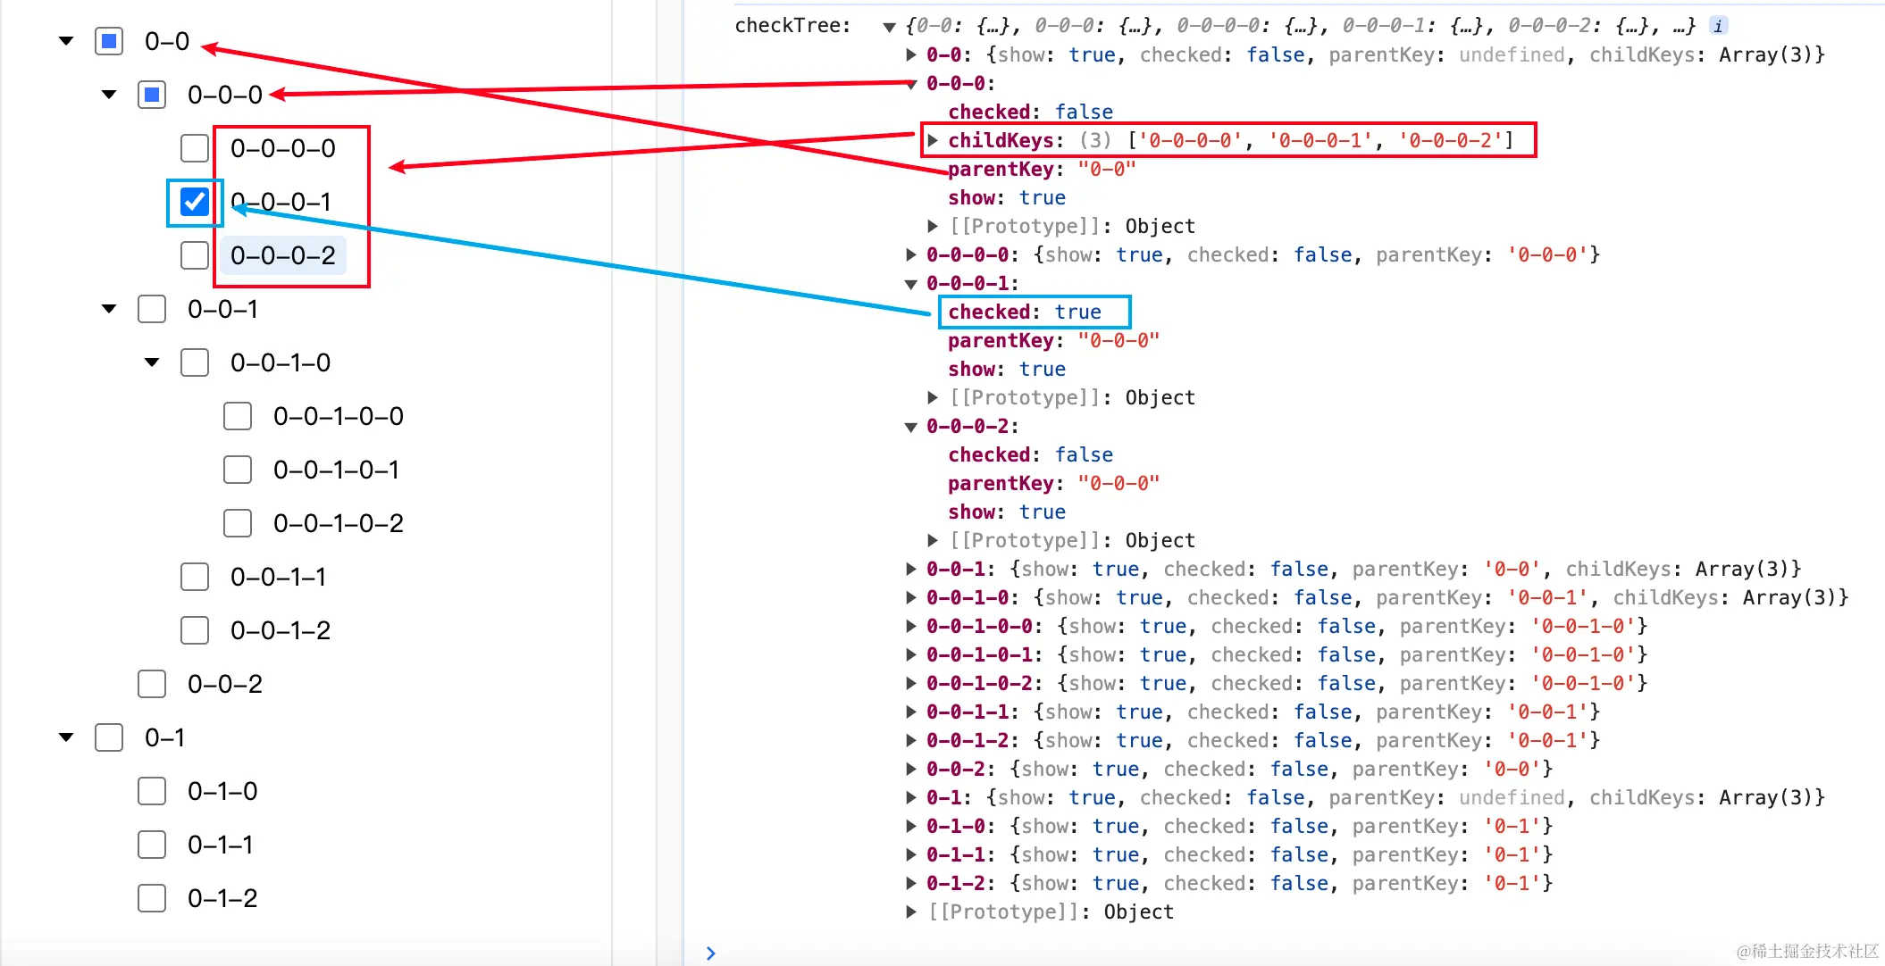Expand the 0-1 console entry

tap(909, 797)
